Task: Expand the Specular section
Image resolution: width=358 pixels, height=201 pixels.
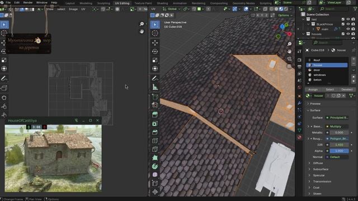Action: tap(319, 175)
